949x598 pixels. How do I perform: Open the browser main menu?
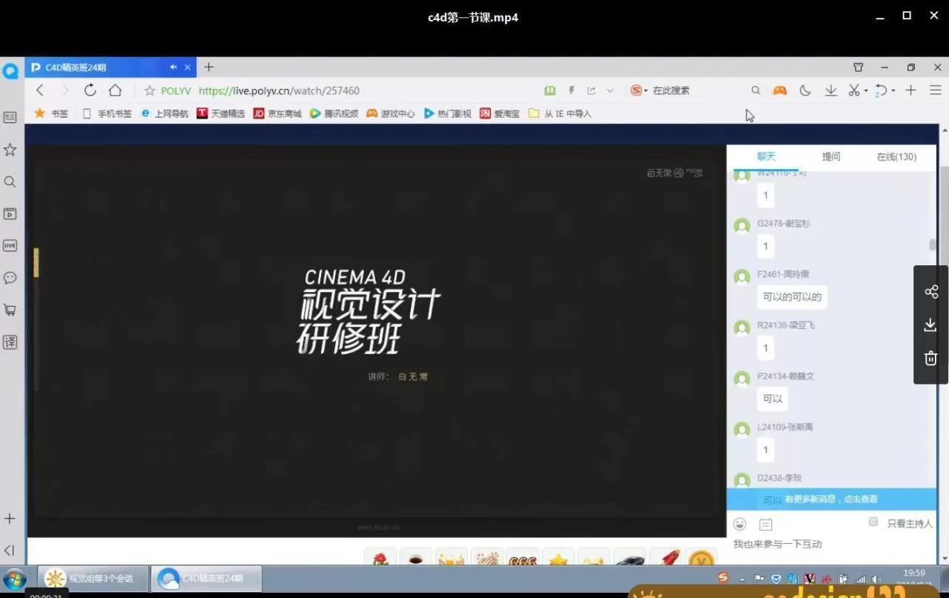tap(936, 90)
